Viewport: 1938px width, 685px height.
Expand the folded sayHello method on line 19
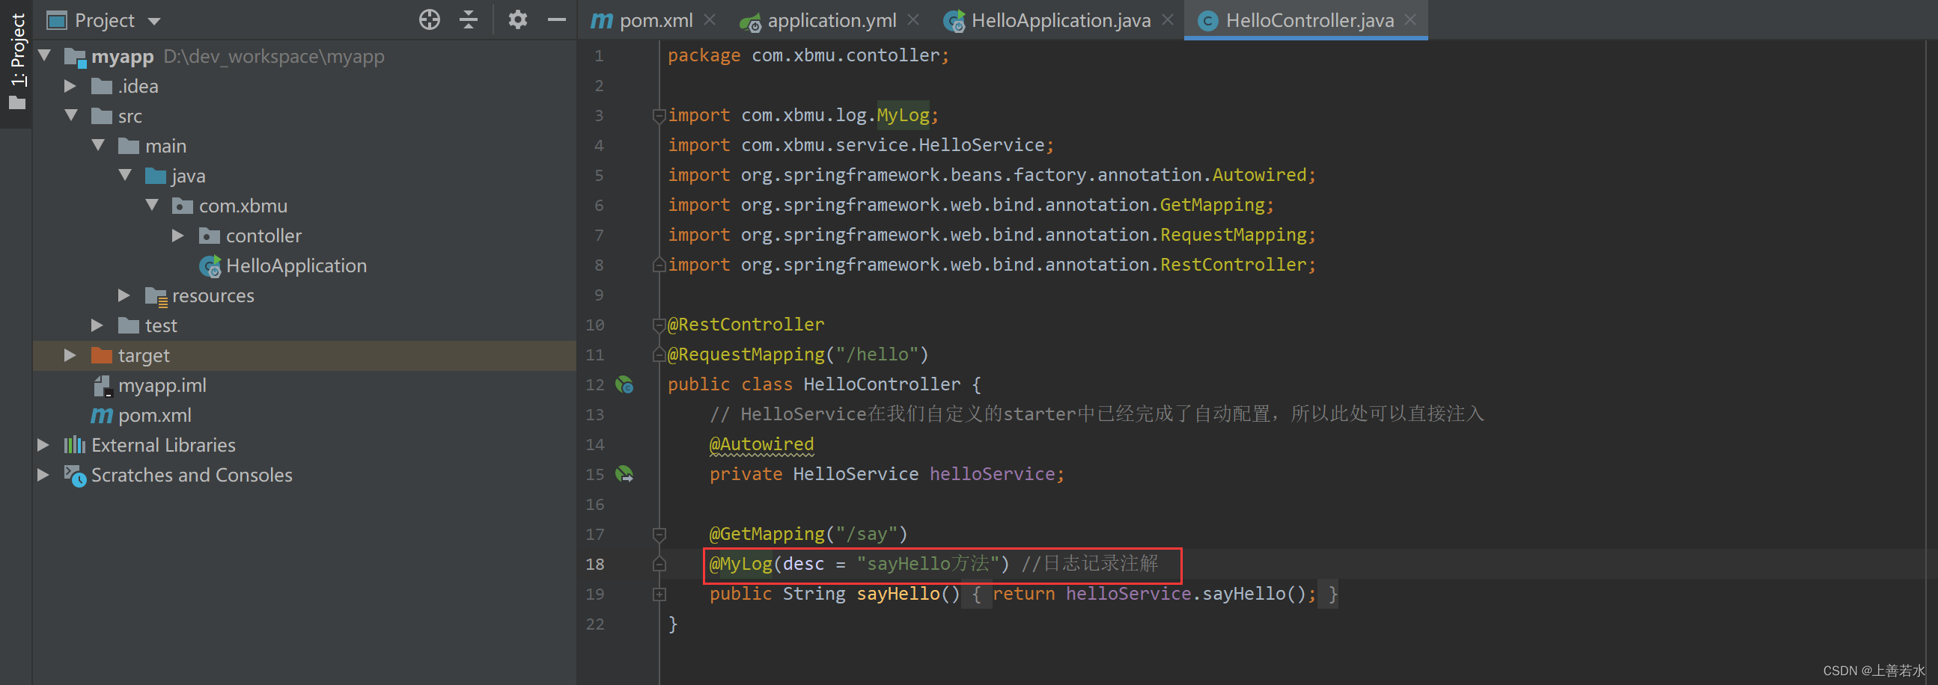pyautogui.click(x=659, y=594)
